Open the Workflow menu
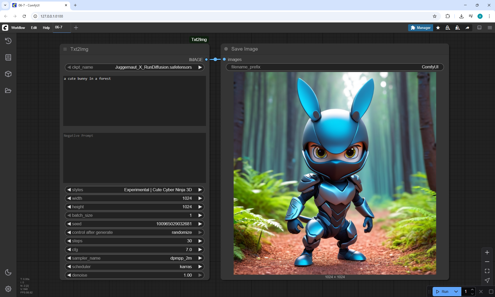Image resolution: width=495 pixels, height=297 pixels. click(18, 28)
